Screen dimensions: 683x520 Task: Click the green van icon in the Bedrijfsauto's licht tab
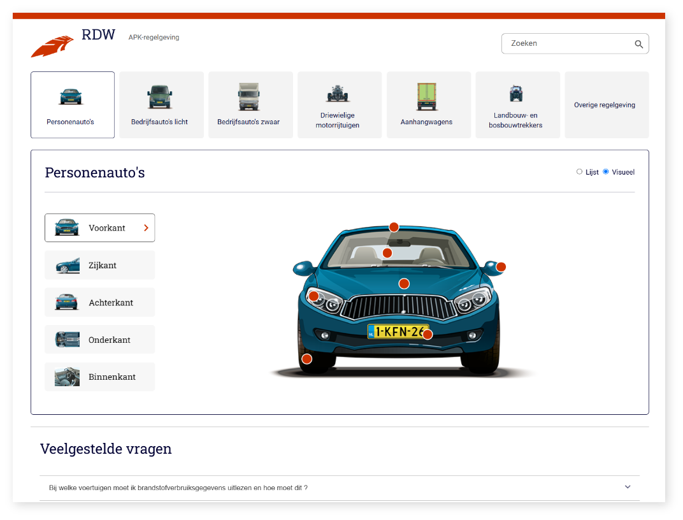(x=159, y=97)
